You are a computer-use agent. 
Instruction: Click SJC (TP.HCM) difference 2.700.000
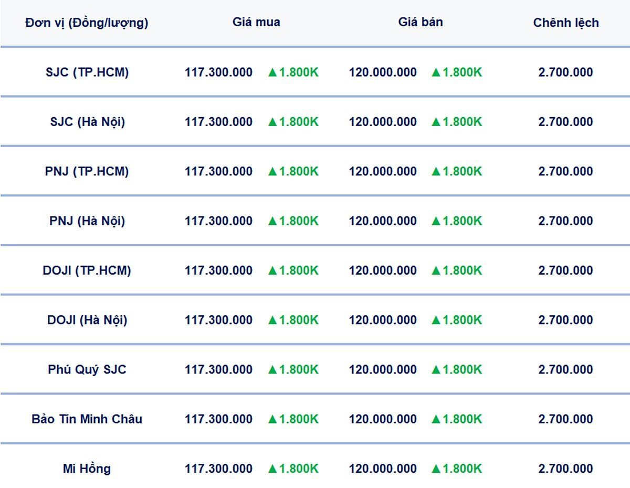(565, 72)
